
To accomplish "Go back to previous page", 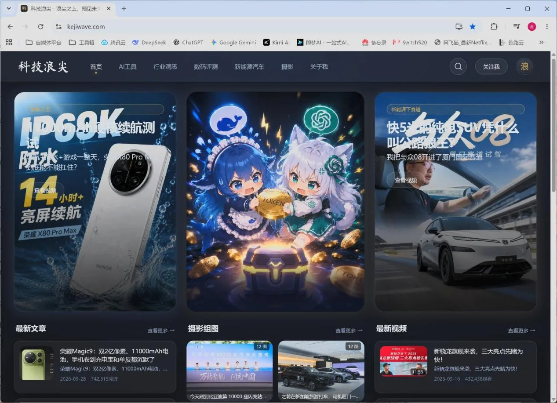I will coord(10,26).
